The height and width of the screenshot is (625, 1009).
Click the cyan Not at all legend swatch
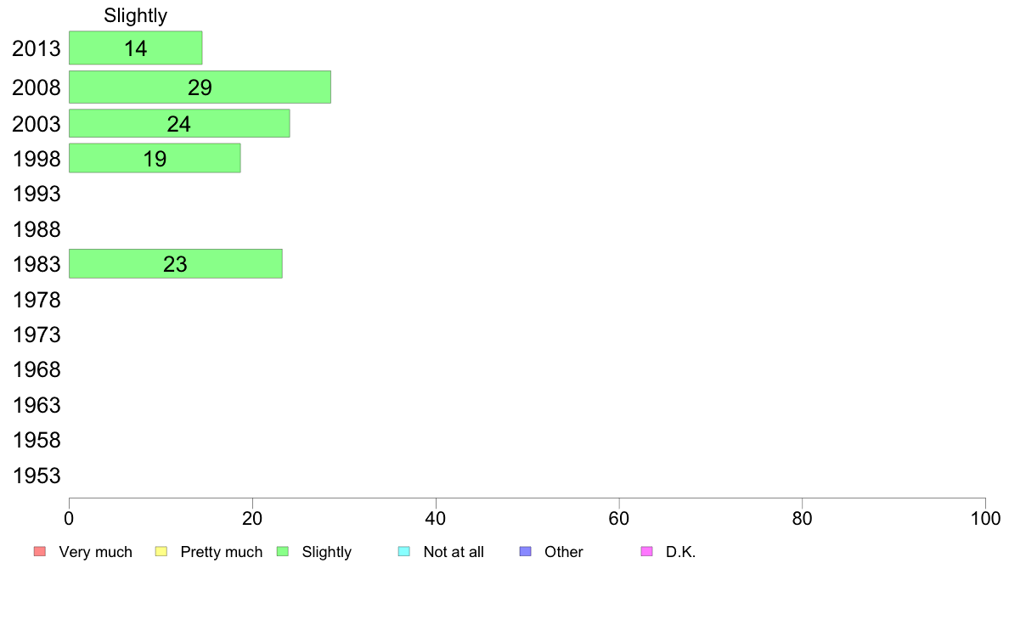coord(404,552)
